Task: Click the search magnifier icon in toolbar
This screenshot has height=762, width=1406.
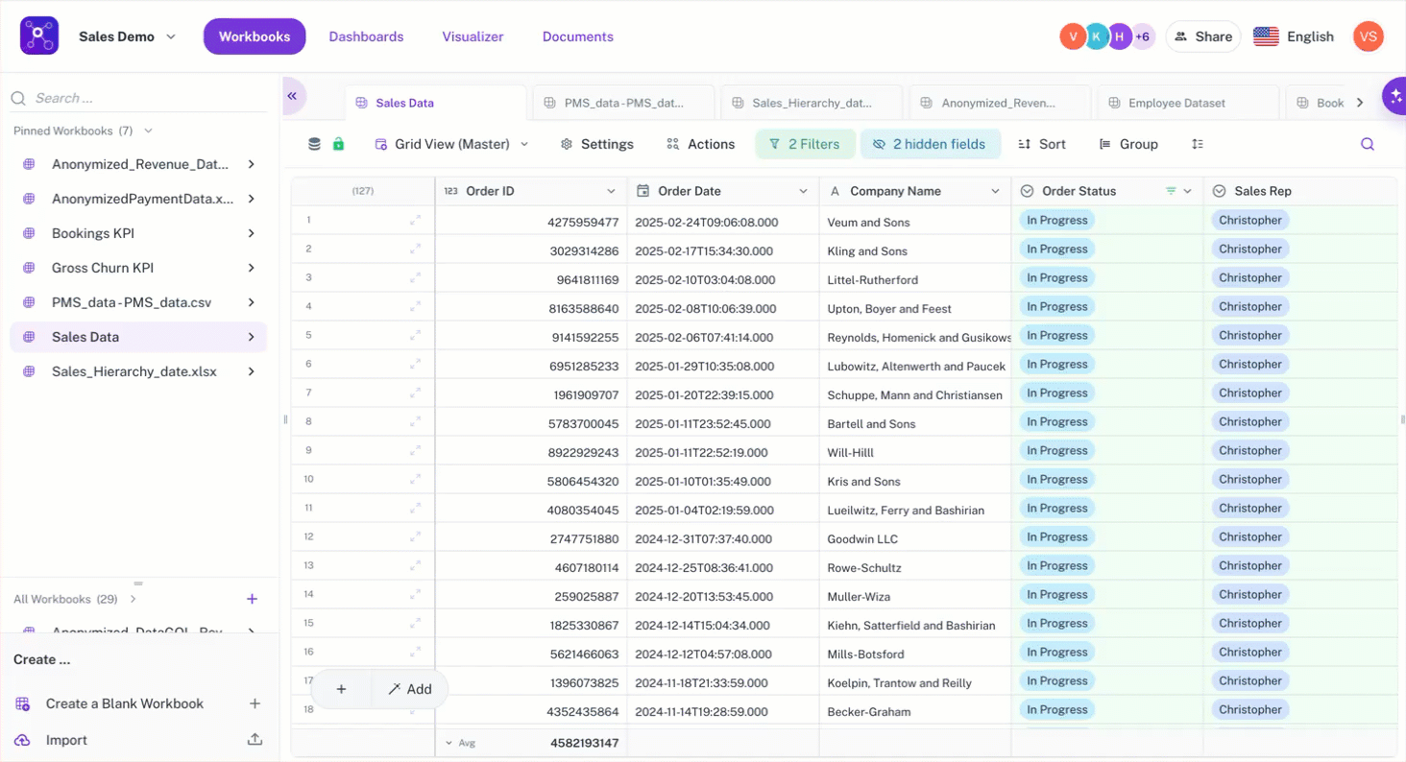Action: [x=1368, y=144]
